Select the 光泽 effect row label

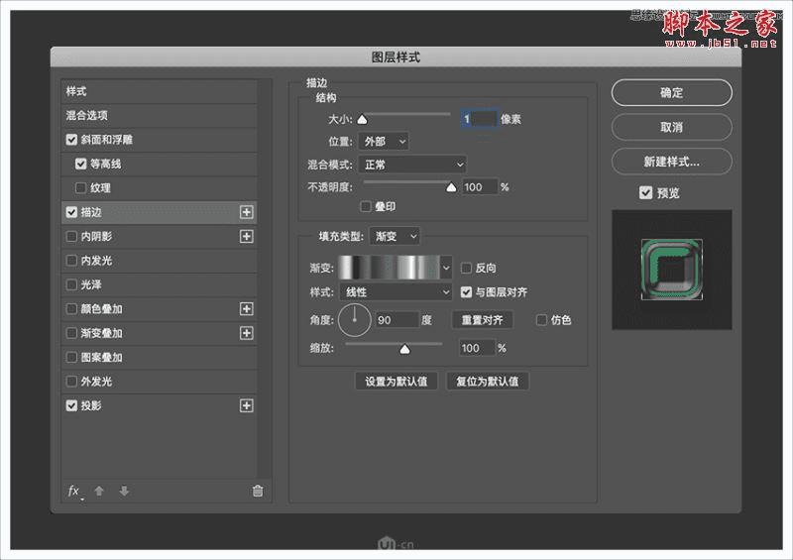[91, 284]
